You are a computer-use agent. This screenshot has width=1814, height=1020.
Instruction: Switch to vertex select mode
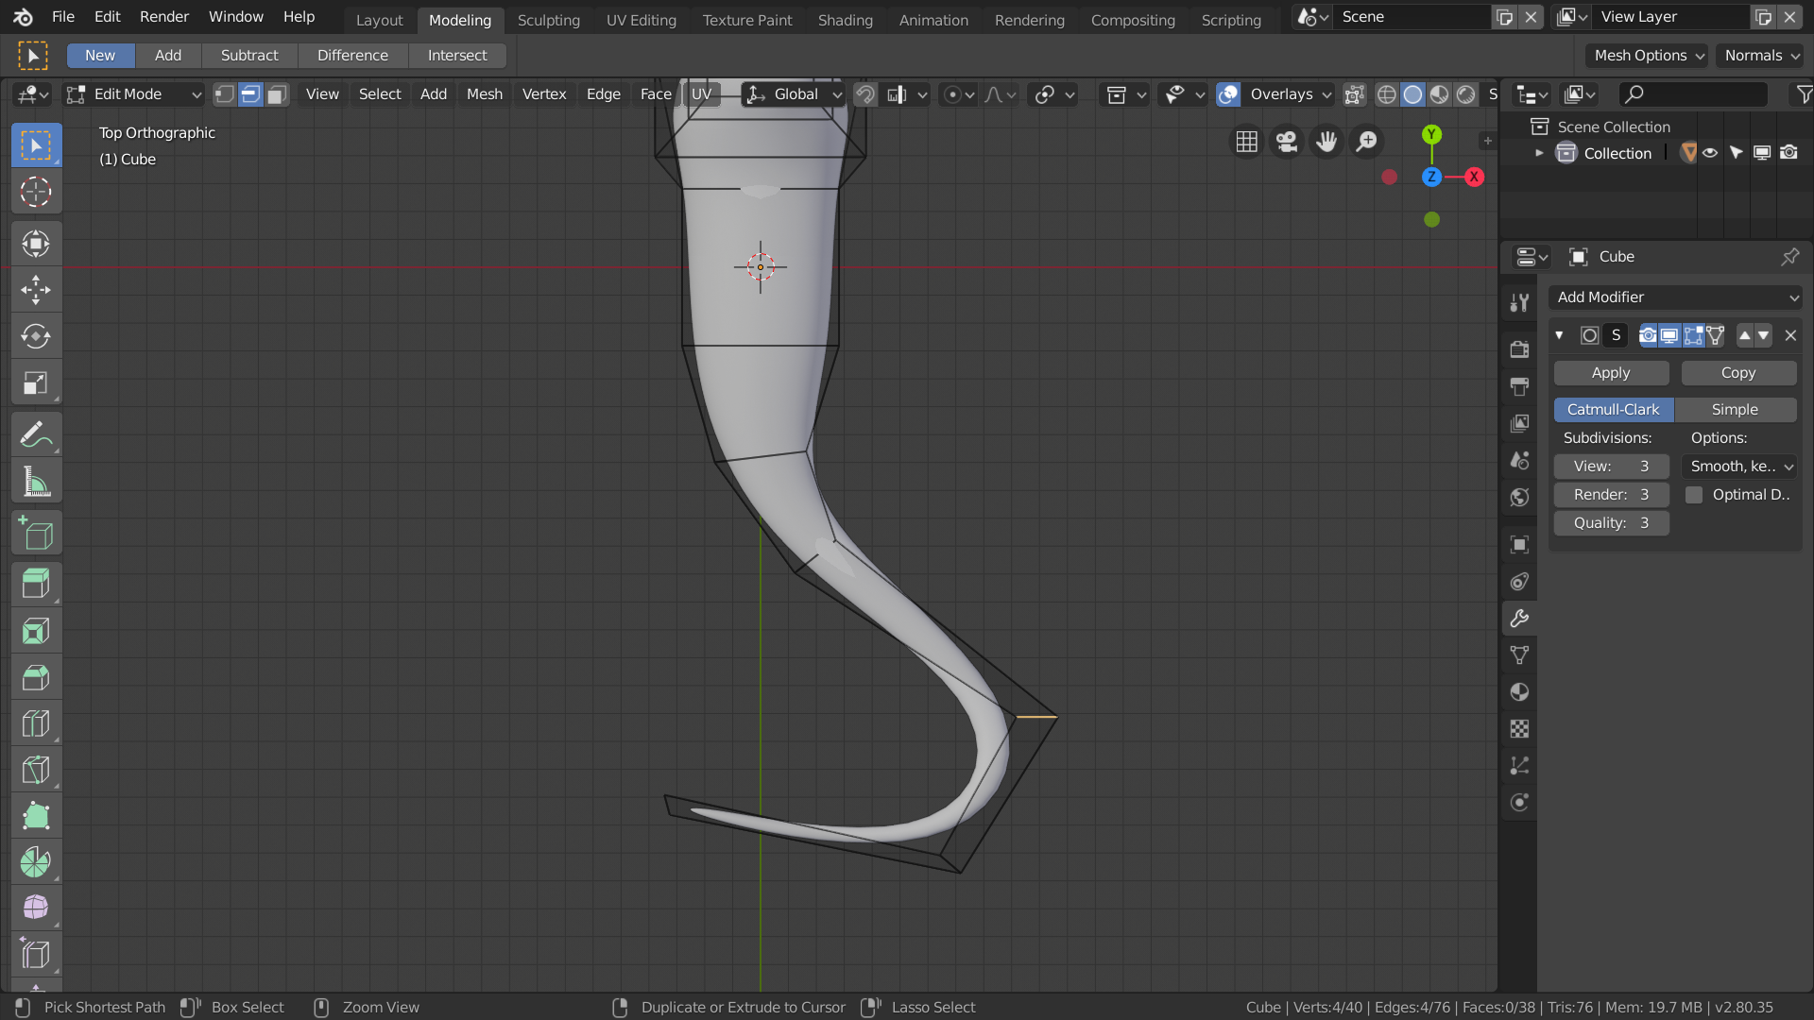(x=224, y=94)
